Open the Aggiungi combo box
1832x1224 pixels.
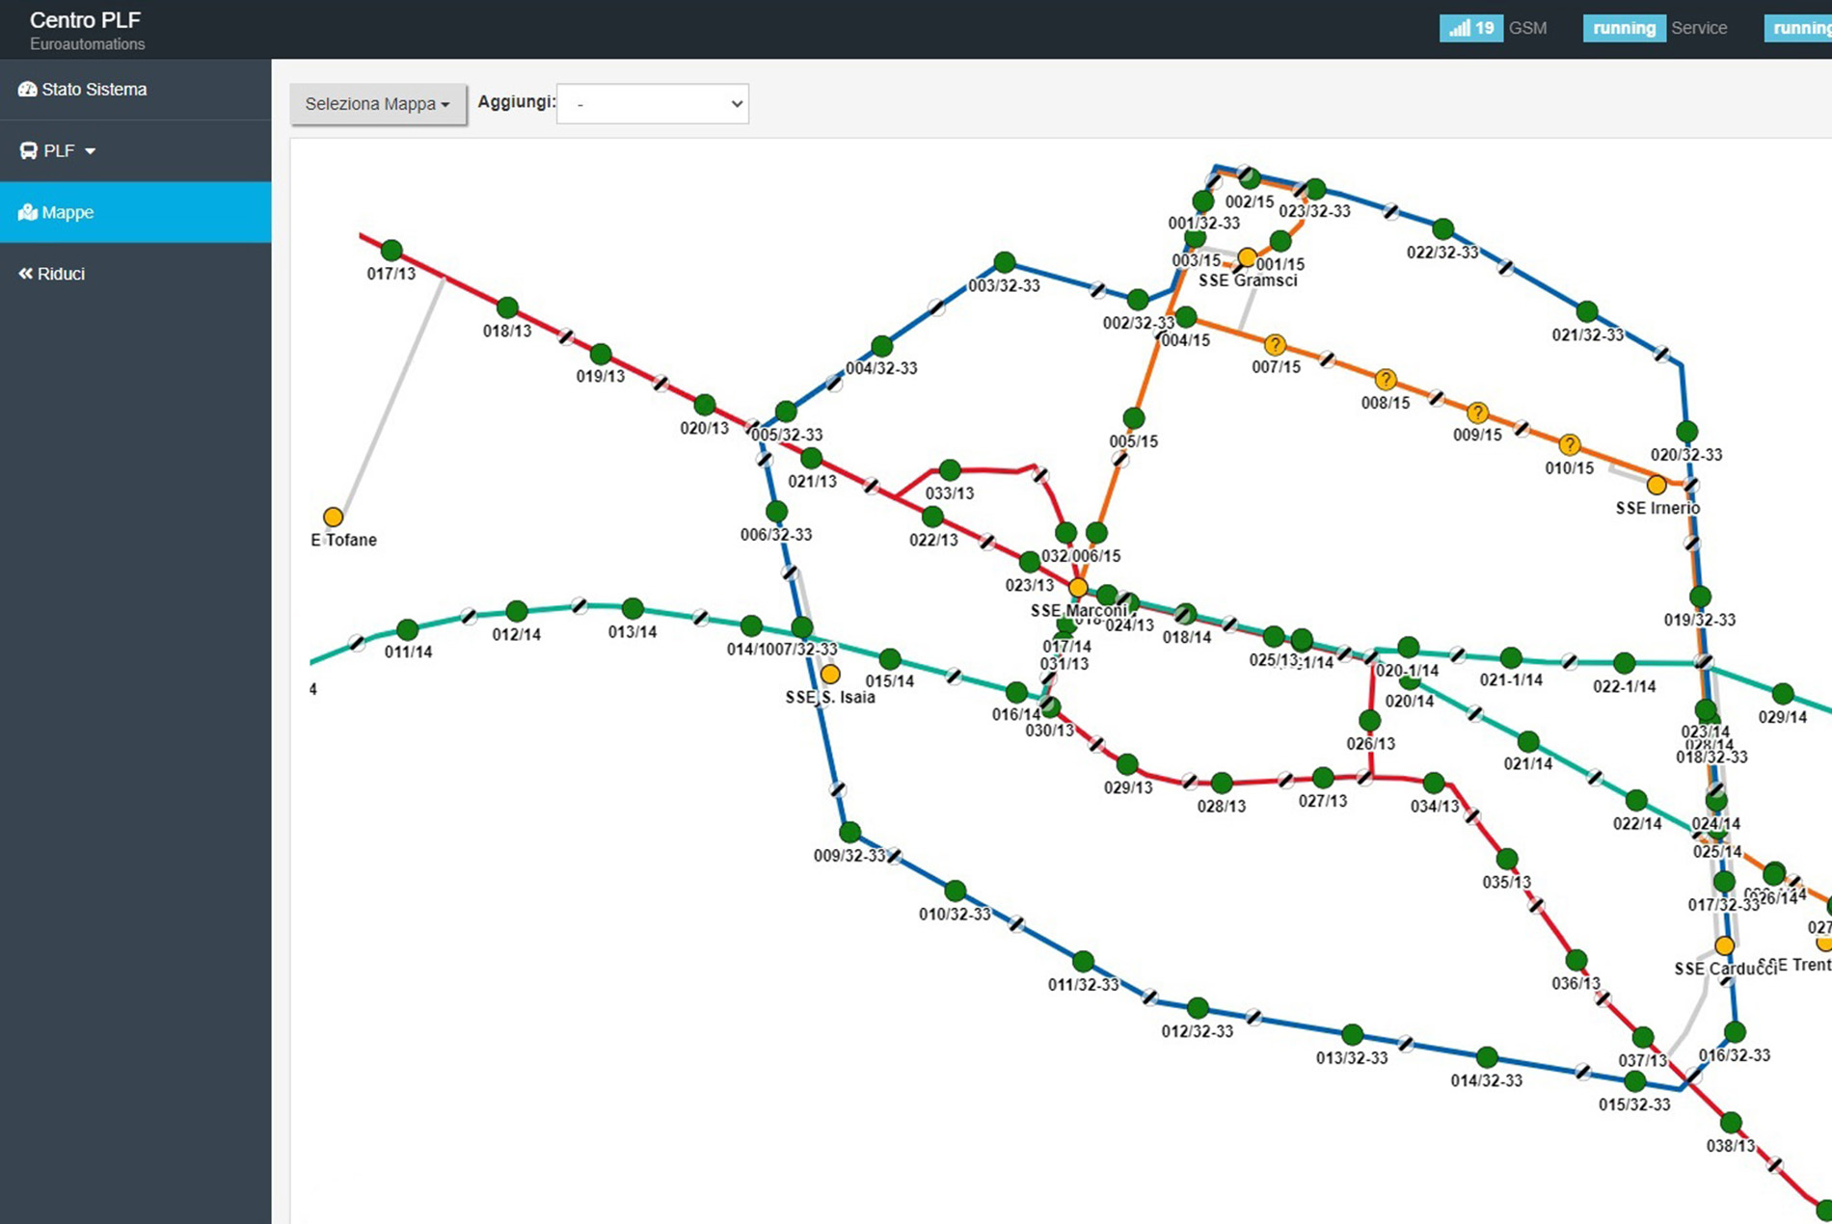click(x=653, y=104)
